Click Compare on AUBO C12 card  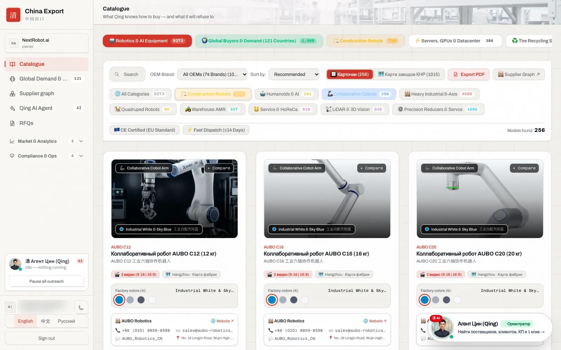(x=219, y=168)
